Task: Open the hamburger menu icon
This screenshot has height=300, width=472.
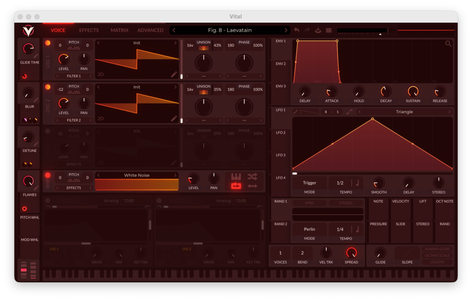Action: [x=329, y=30]
